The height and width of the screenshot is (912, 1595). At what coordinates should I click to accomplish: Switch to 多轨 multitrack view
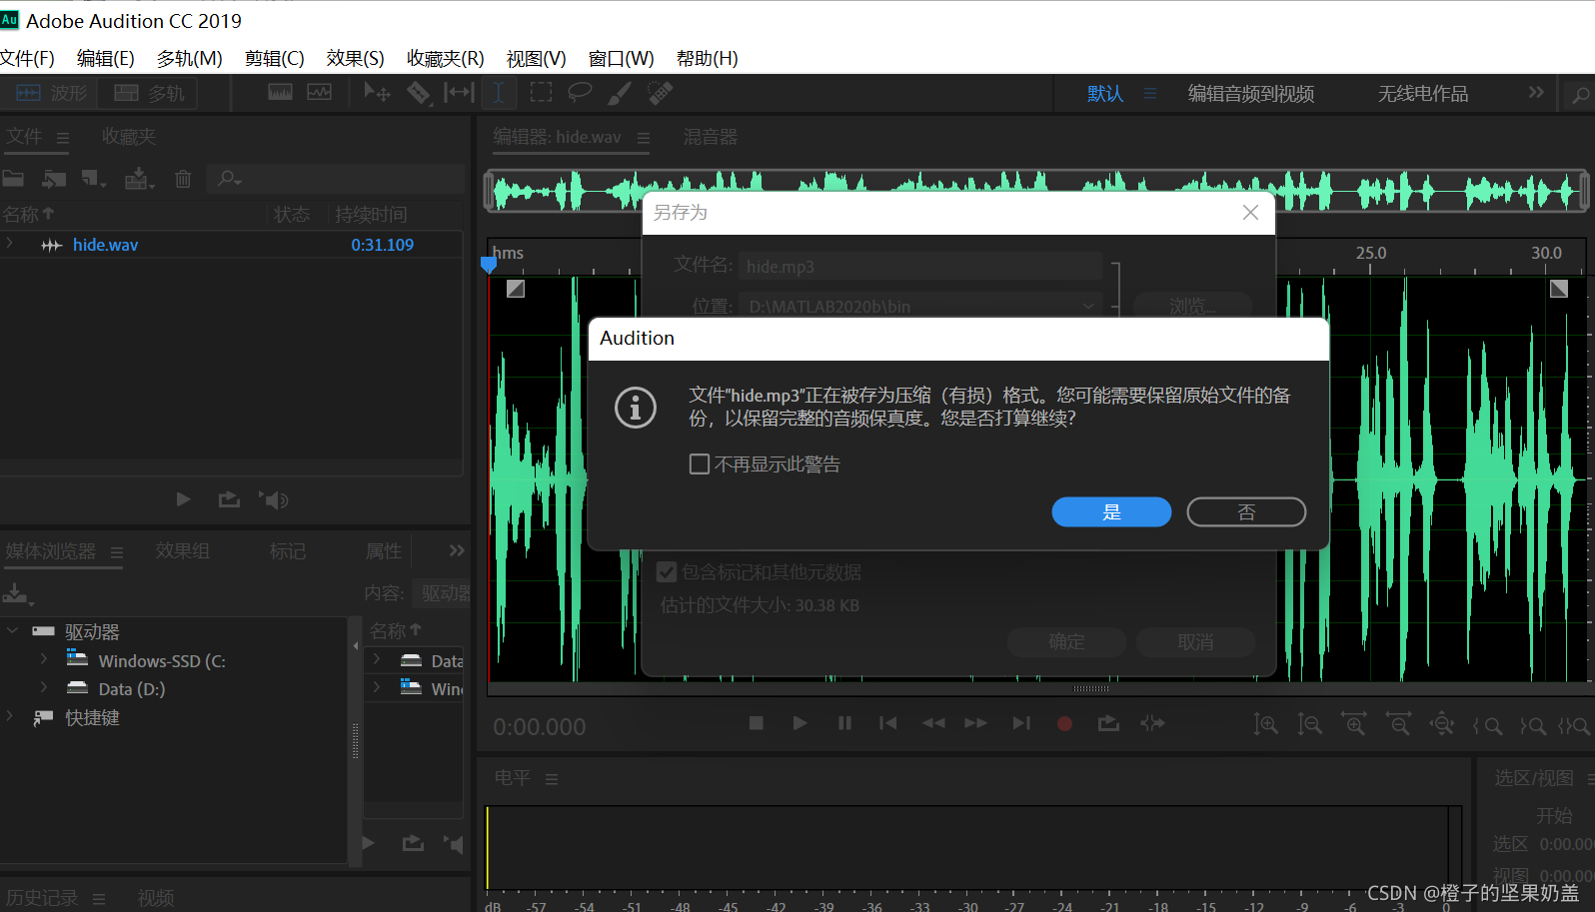click(150, 93)
